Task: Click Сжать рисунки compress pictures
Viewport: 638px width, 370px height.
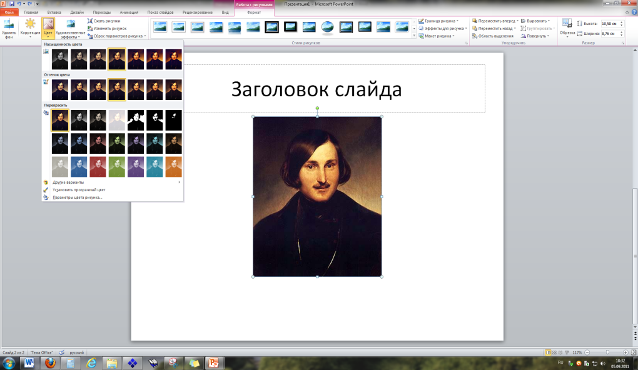Action: [104, 21]
